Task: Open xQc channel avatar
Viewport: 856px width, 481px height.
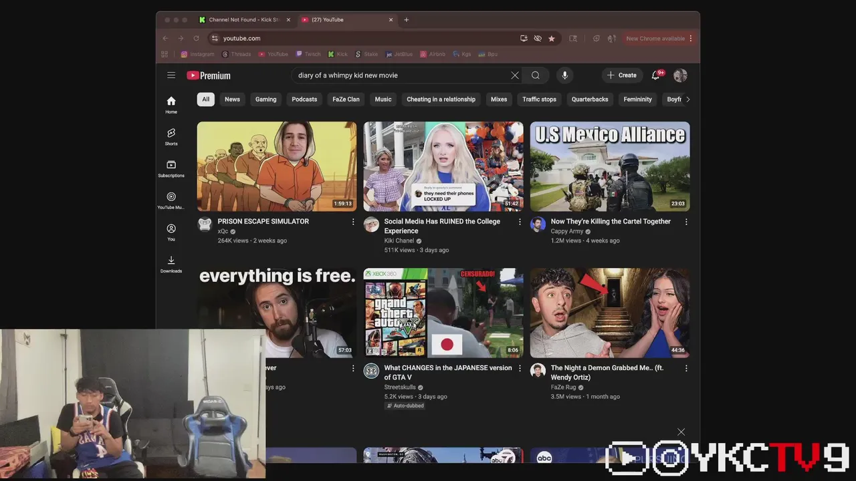Action: point(205,224)
